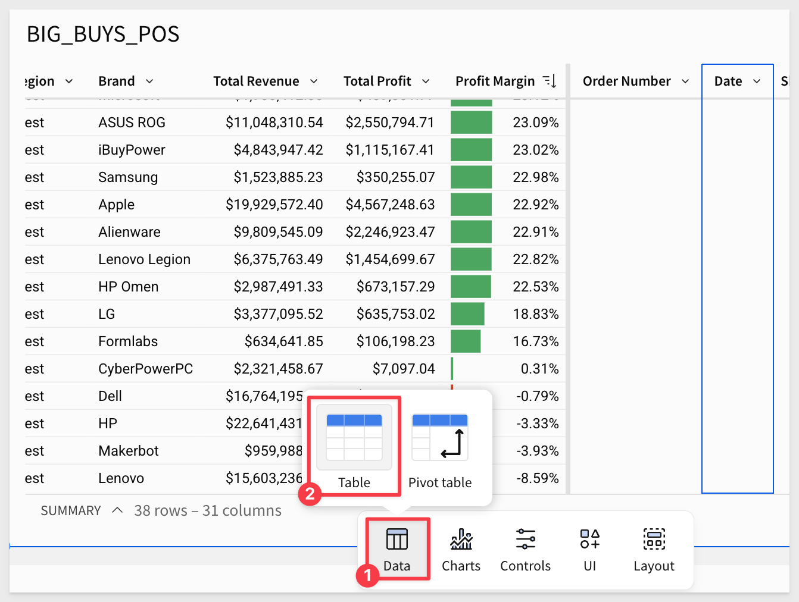Open the Charts element menu

point(461,549)
